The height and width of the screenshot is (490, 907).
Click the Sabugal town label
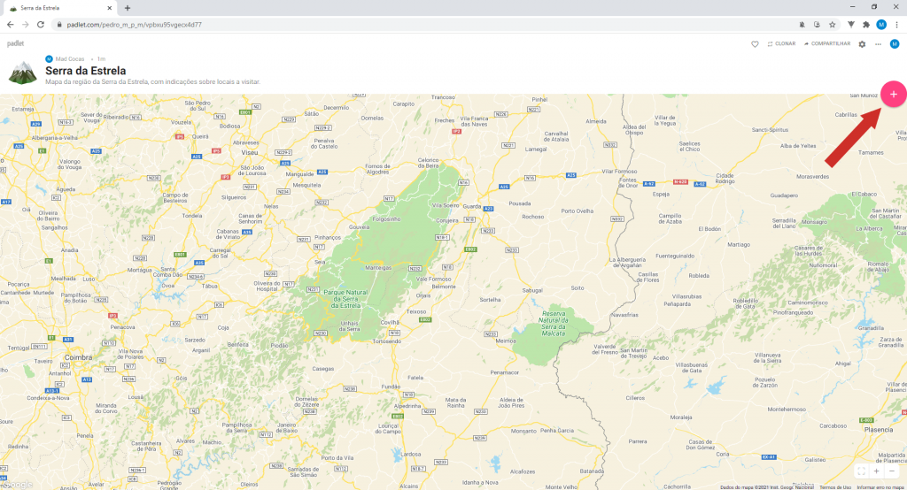532,290
